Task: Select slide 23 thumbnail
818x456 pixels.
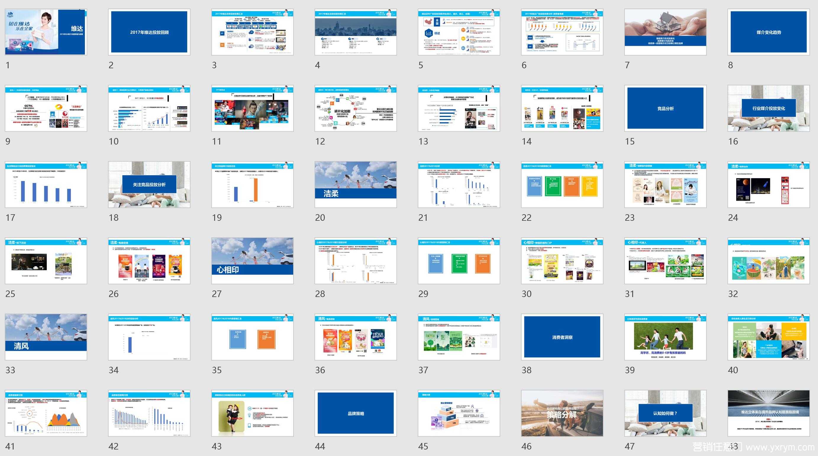Action: click(665, 184)
